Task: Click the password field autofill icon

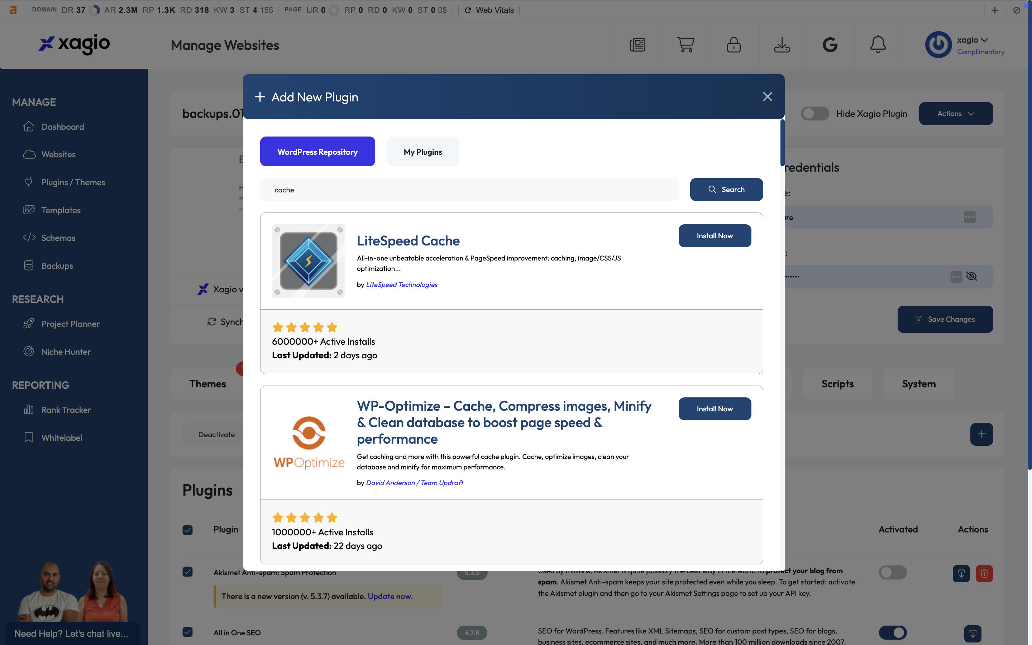Action: pos(956,277)
